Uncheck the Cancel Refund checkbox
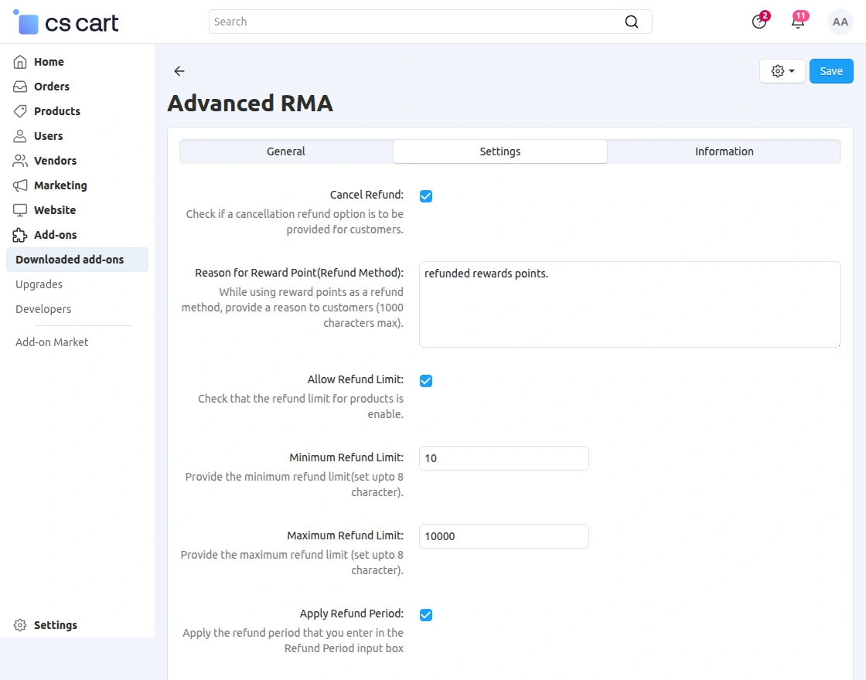 point(426,196)
